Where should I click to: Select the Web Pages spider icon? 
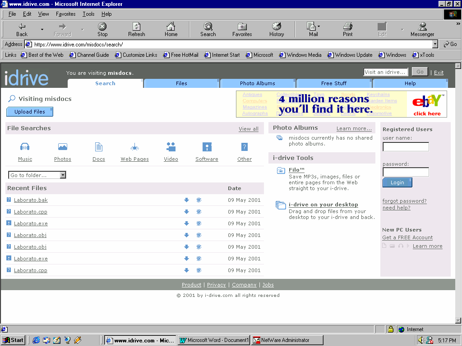coord(134,147)
